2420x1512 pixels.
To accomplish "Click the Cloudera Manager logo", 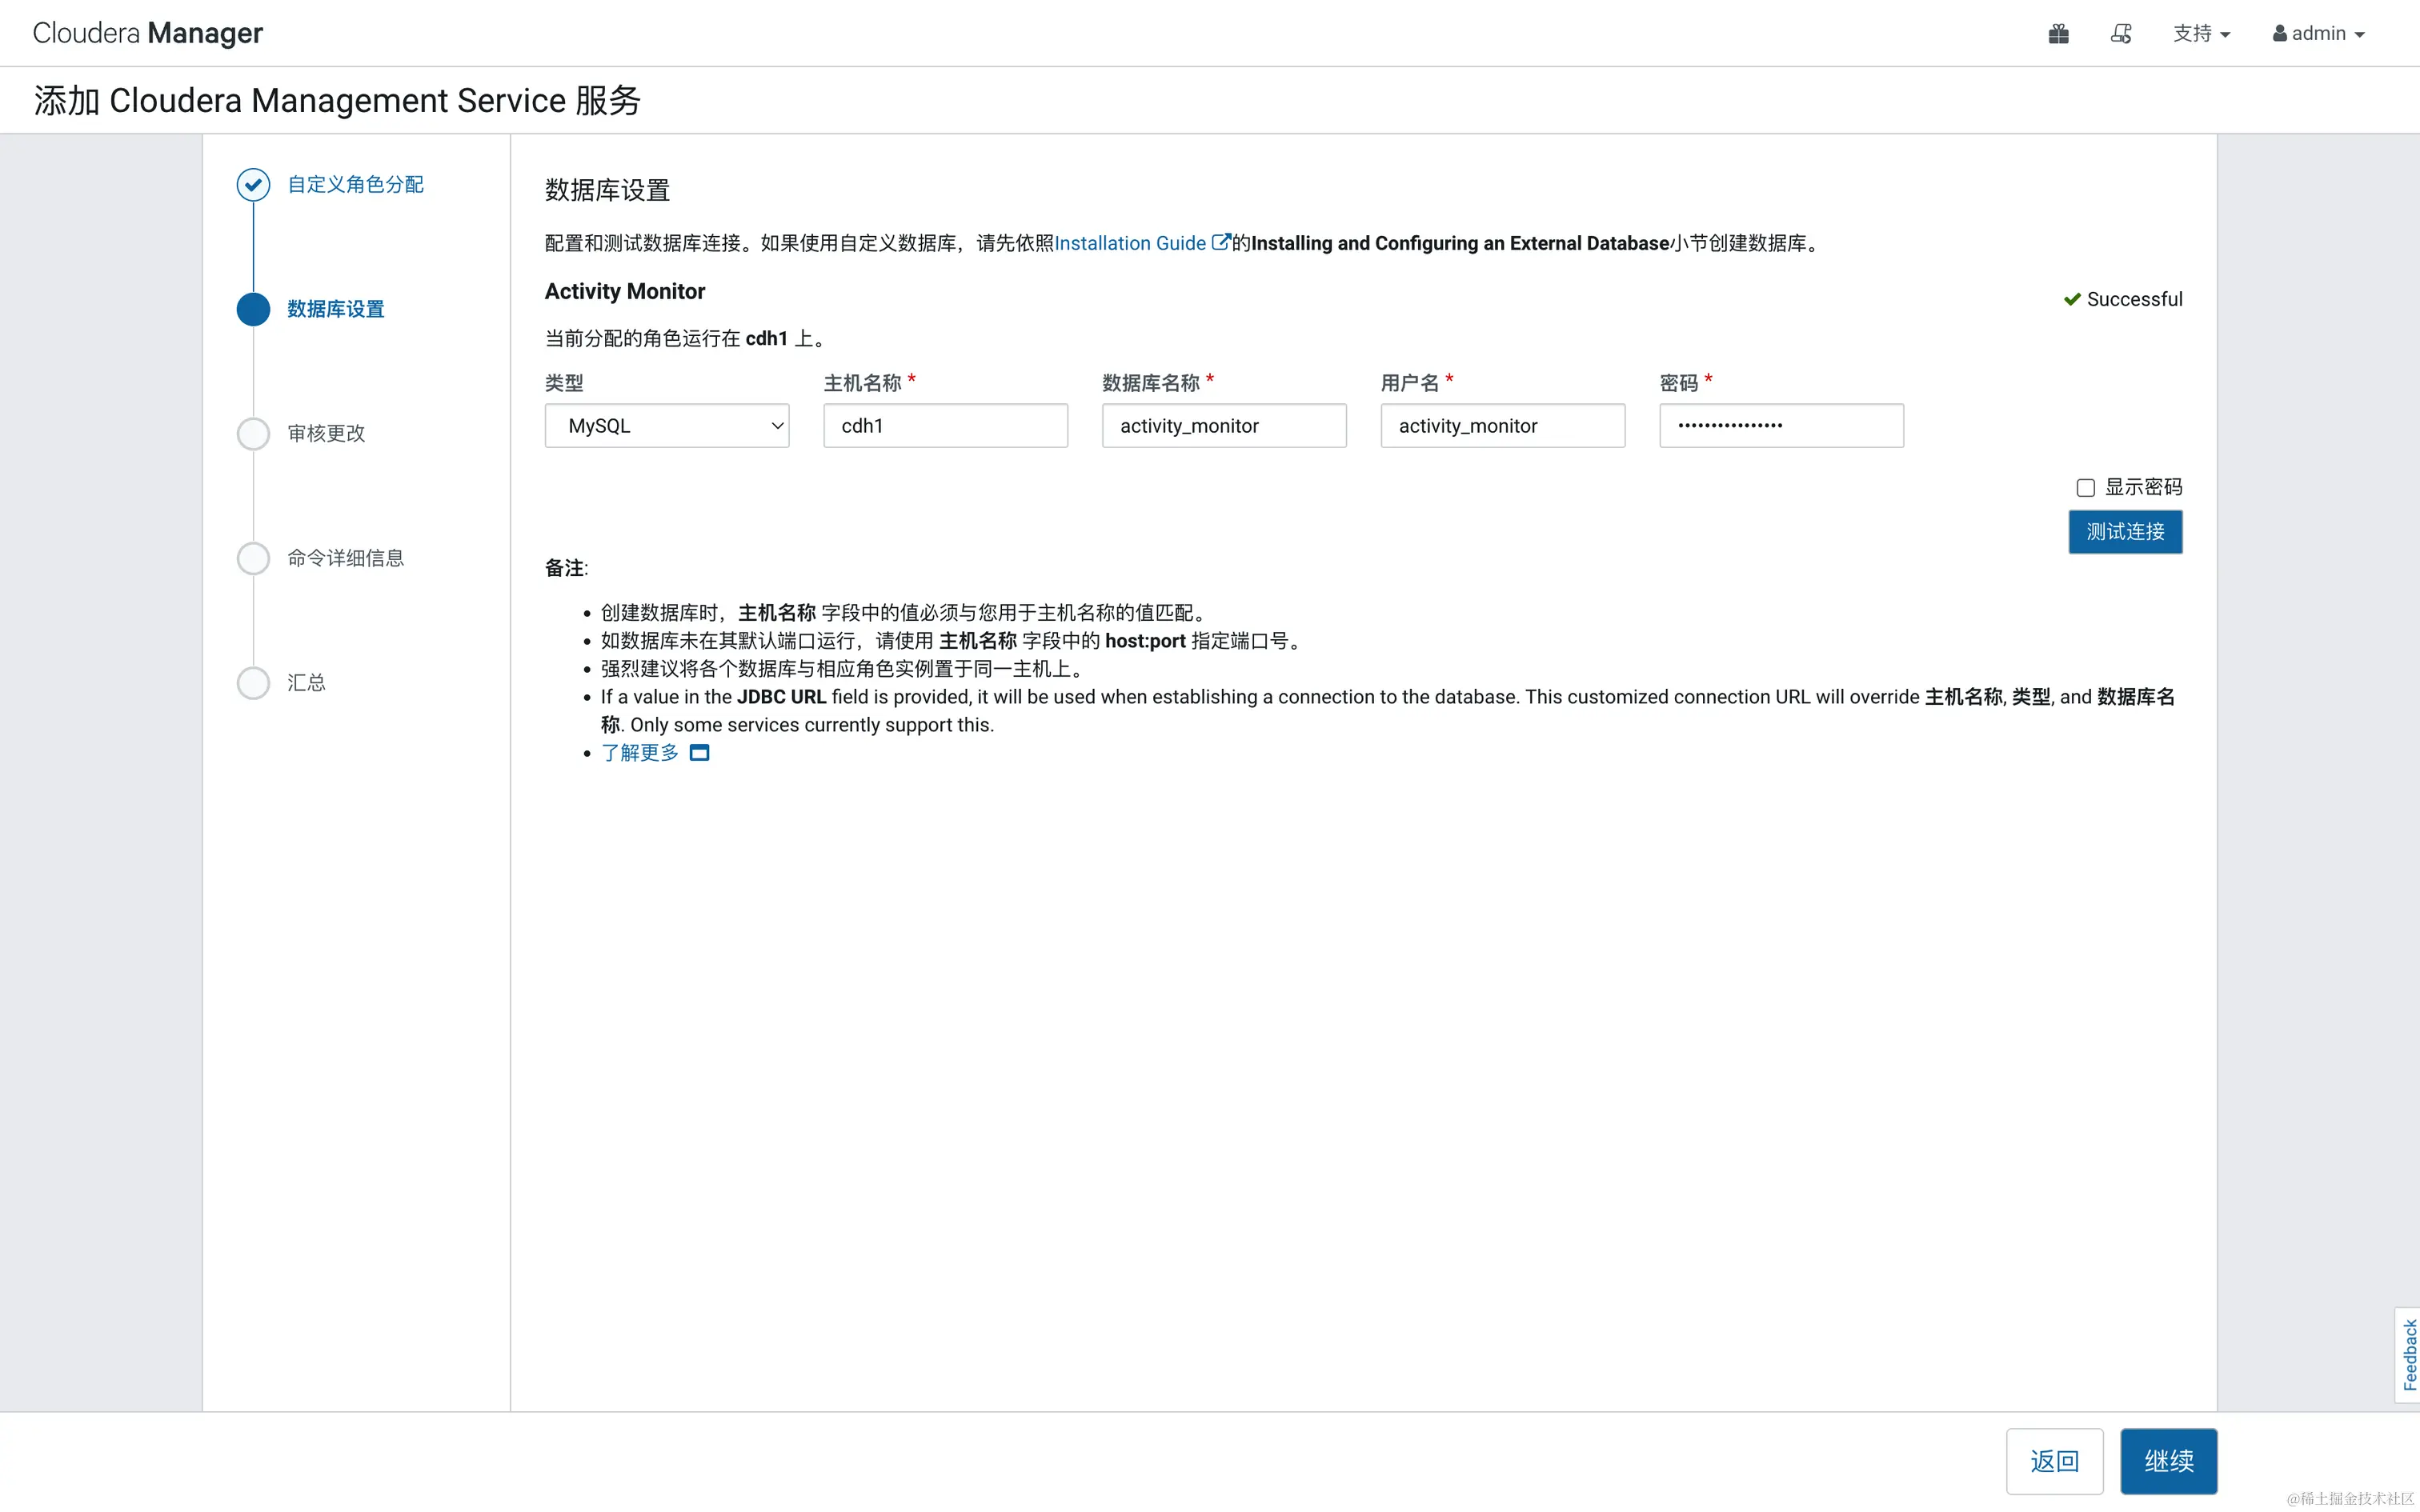I will 148,33.
